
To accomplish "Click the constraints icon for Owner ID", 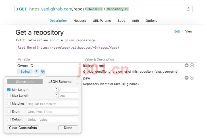I will point(43,72).
